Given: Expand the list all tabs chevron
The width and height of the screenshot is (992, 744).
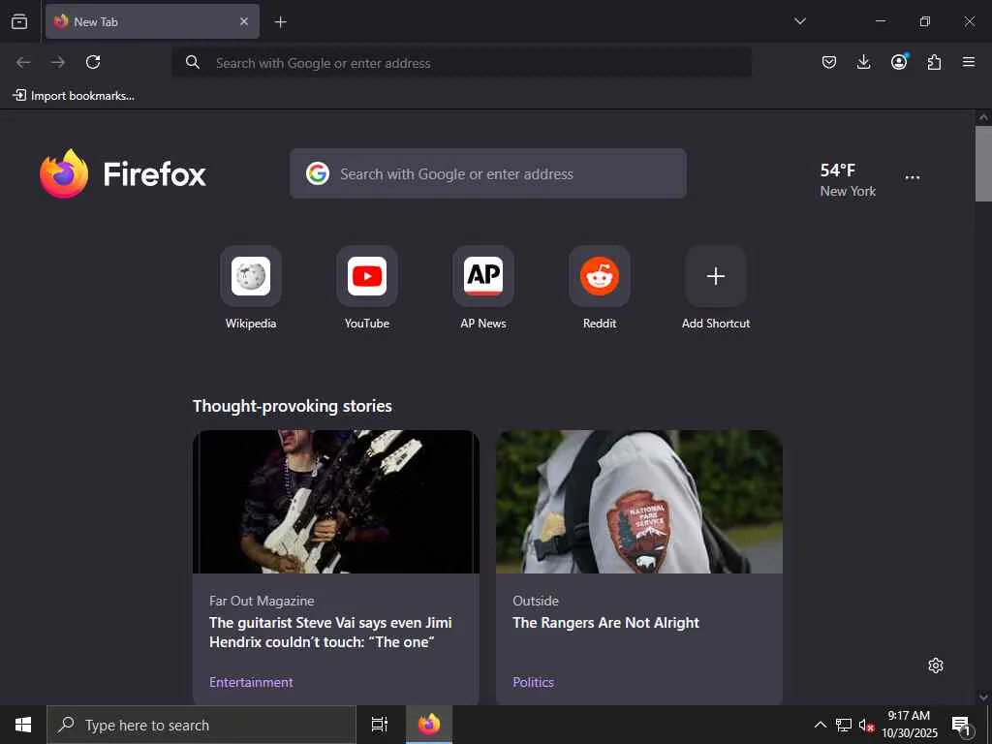Looking at the screenshot, I should point(799,21).
